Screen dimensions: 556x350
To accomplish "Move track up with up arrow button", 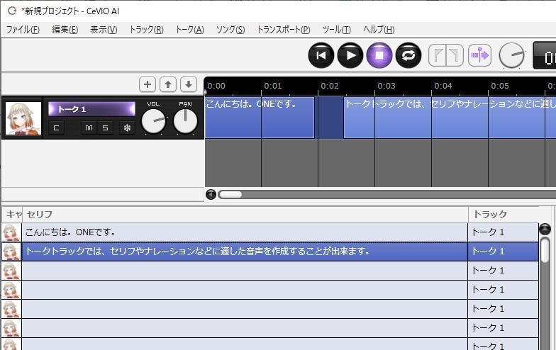I will pyautogui.click(x=168, y=85).
